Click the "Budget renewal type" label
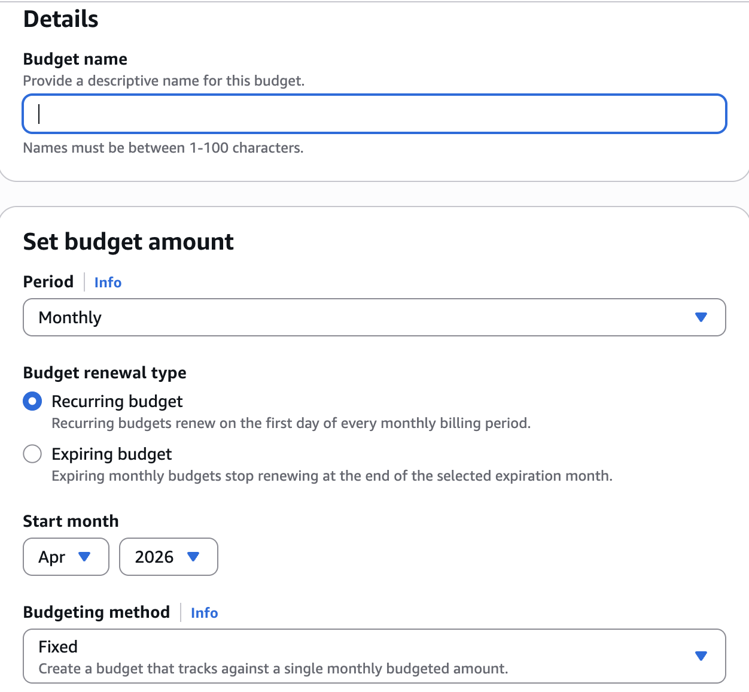Screen dimensions: 749x692 (105, 373)
